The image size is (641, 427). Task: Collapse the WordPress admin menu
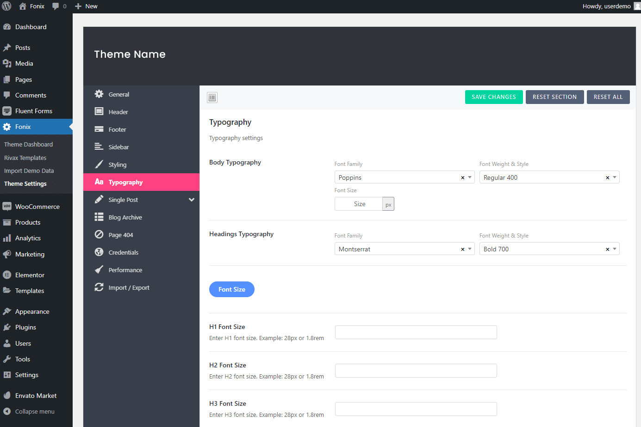(x=35, y=411)
